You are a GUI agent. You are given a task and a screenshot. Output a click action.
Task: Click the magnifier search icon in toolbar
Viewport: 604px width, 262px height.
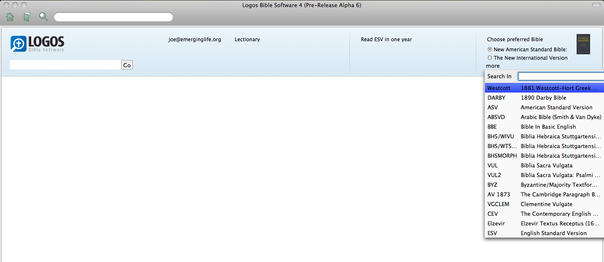pos(43,17)
